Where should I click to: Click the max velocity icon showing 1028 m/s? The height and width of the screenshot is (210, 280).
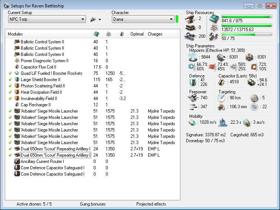192,123
